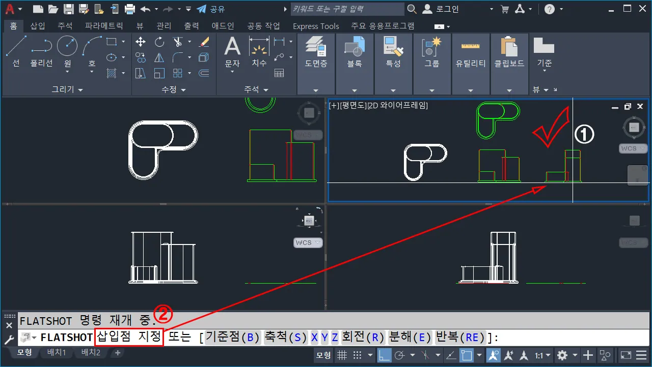This screenshot has width=652, height=367.
Task: Click the Undo arrow icon
Action: click(145, 9)
